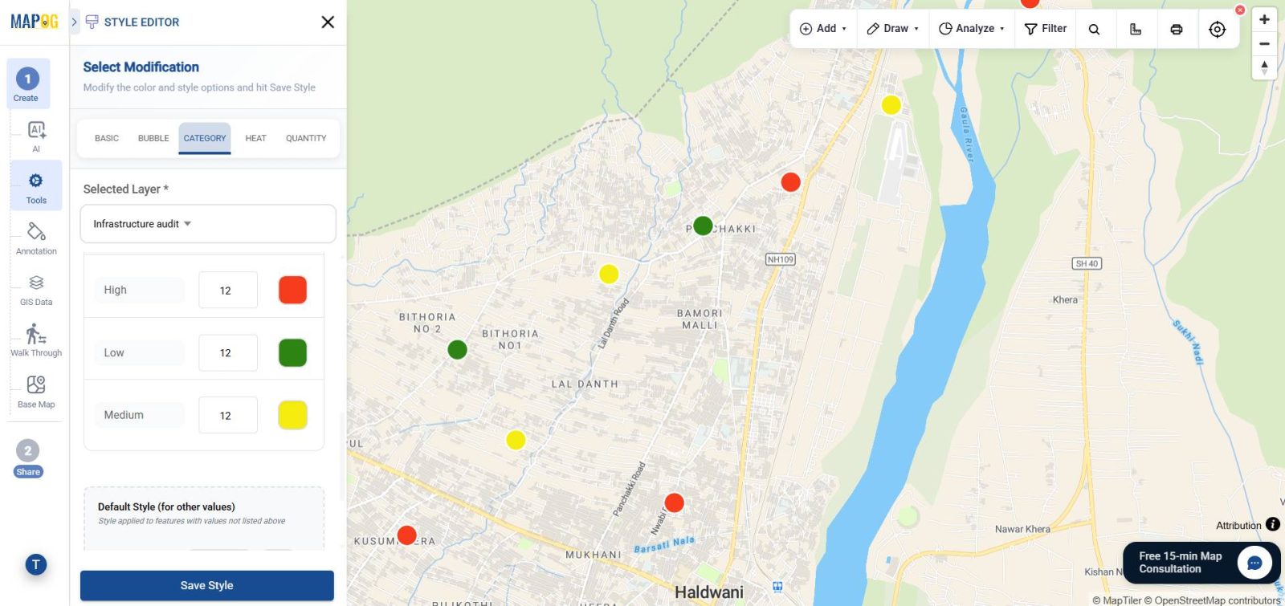Switch to the BUBBLE style tab
Screen dimensions: 1285x606
153,138
